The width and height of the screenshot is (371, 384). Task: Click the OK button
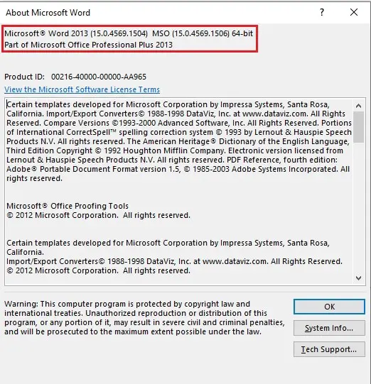(329, 307)
